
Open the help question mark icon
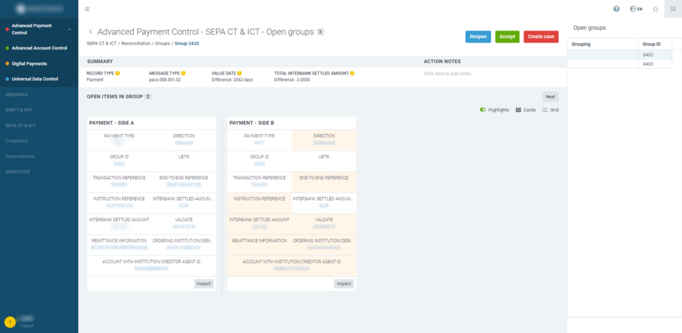pyautogui.click(x=616, y=9)
